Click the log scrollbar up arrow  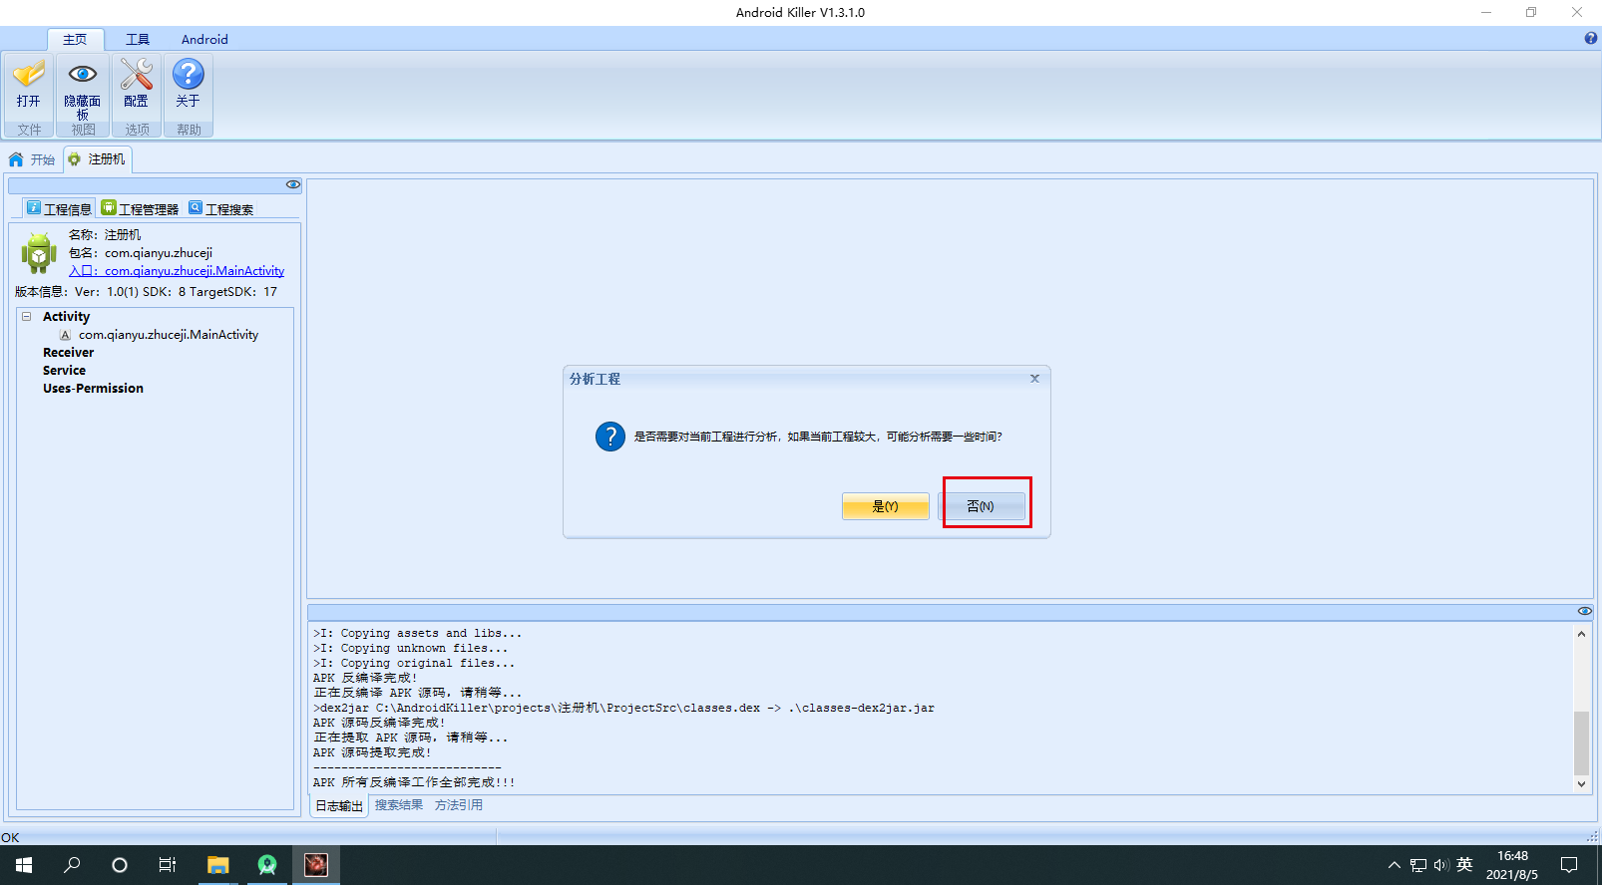[1581, 633]
